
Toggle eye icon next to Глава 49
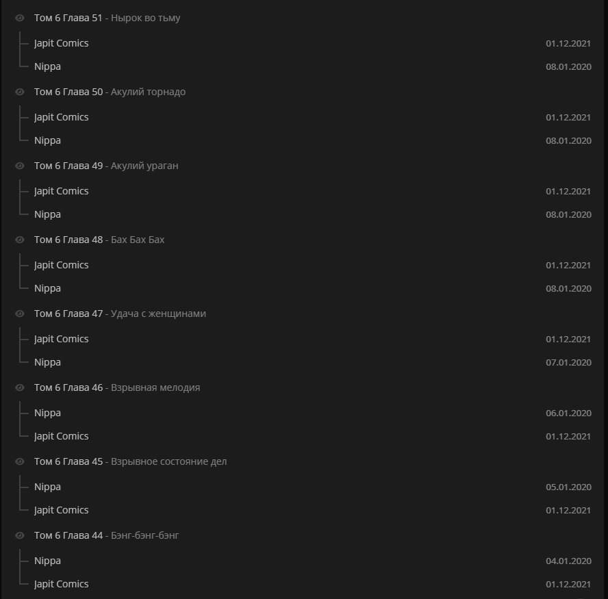coord(20,166)
